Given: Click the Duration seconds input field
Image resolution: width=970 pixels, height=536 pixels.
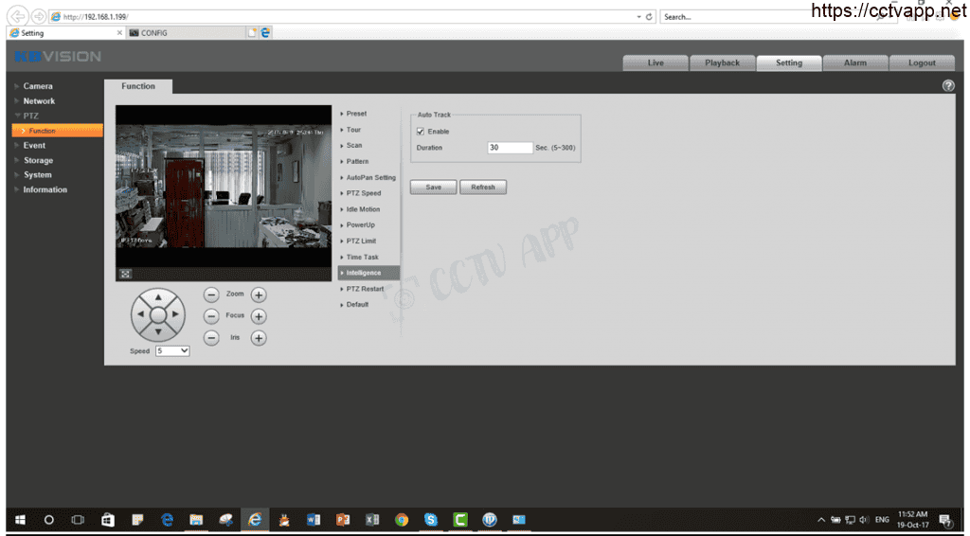Looking at the screenshot, I should point(510,148).
